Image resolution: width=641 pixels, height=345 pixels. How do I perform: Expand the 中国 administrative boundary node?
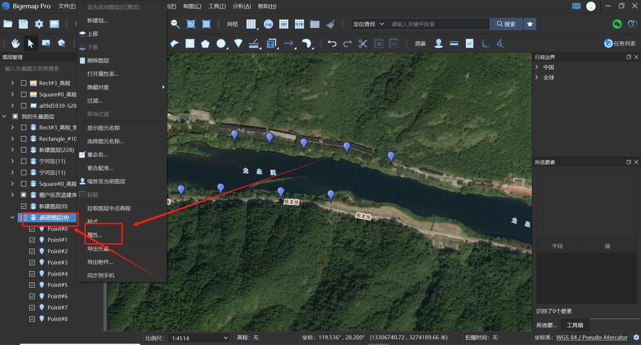click(537, 67)
